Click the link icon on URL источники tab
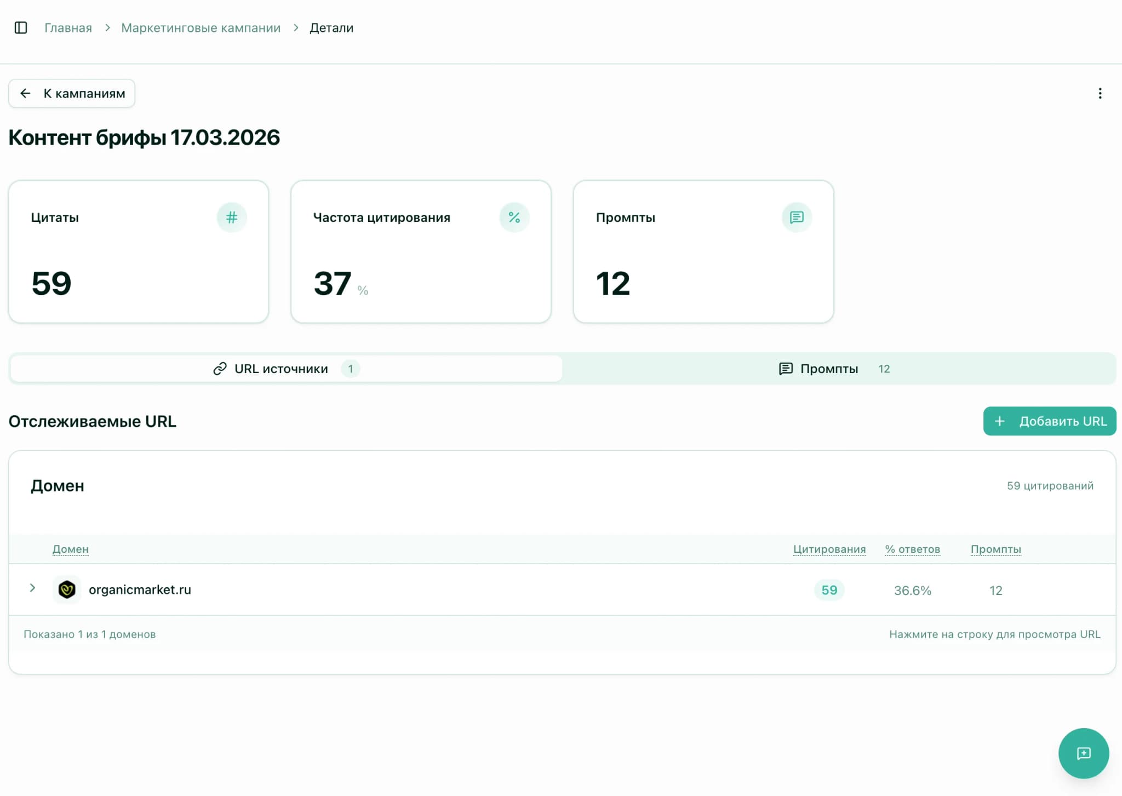The image size is (1122, 796). [x=220, y=369]
